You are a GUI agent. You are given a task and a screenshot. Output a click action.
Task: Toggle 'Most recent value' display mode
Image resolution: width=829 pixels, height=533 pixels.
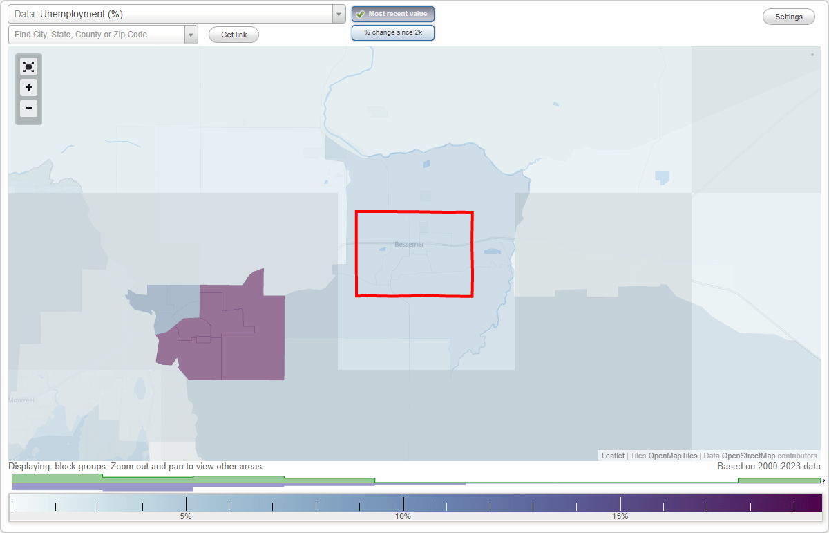click(393, 14)
